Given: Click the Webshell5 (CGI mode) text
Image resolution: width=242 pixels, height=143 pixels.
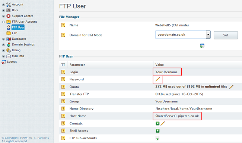Looking at the screenshot, I should [172, 25].
